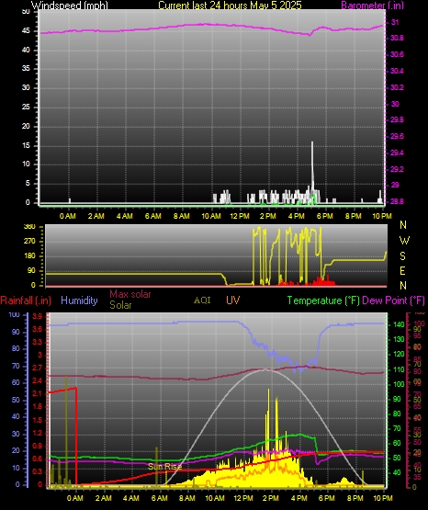Click the "Humidity" legend label
Screen dimensions: 428x510
click(x=79, y=300)
